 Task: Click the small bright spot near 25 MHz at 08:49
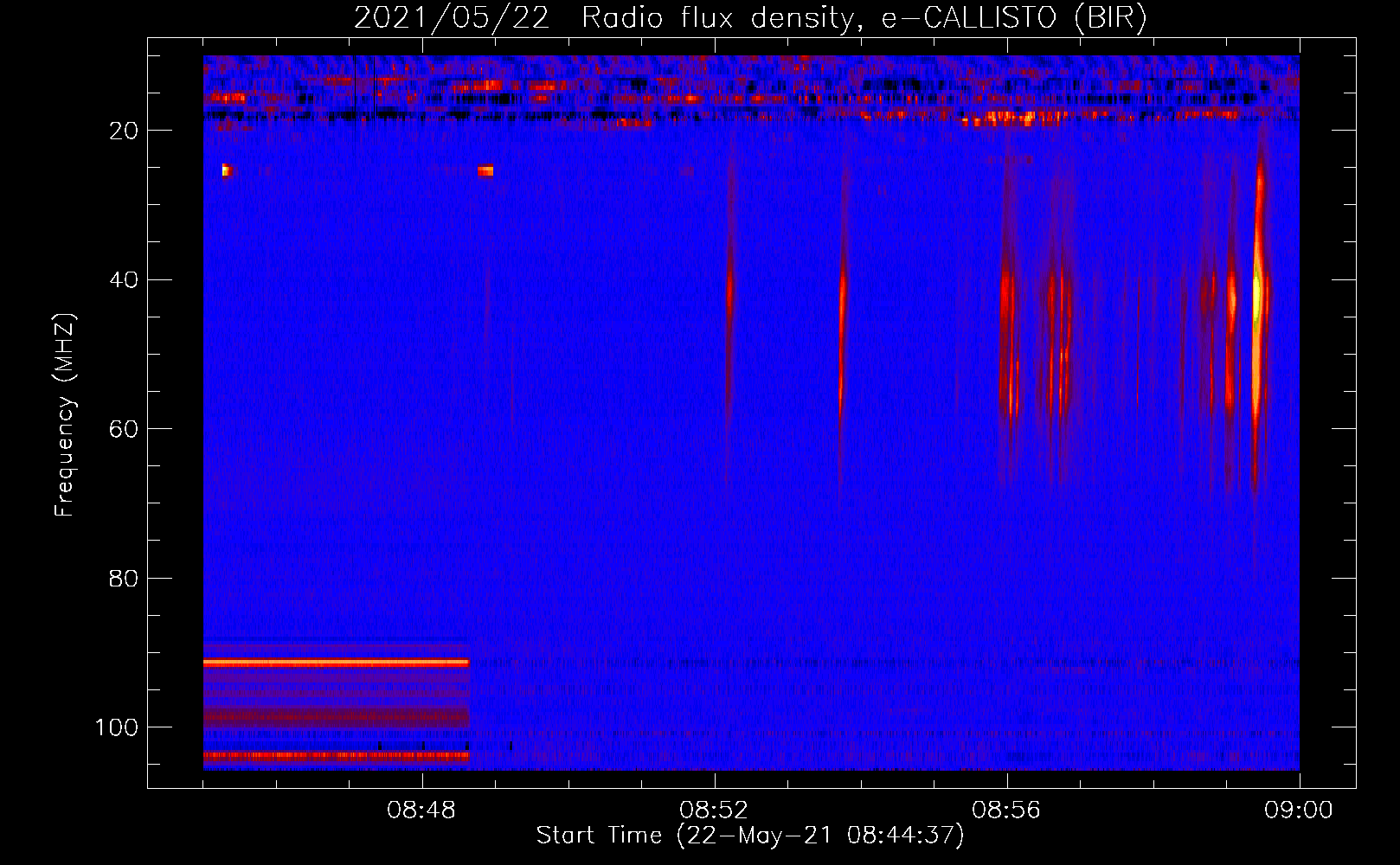[x=485, y=171]
